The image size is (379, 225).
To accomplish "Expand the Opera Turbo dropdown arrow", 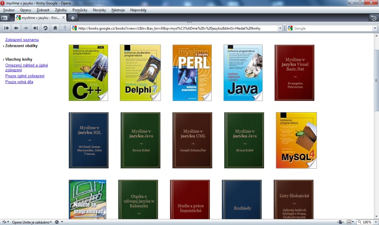I will 62,222.
